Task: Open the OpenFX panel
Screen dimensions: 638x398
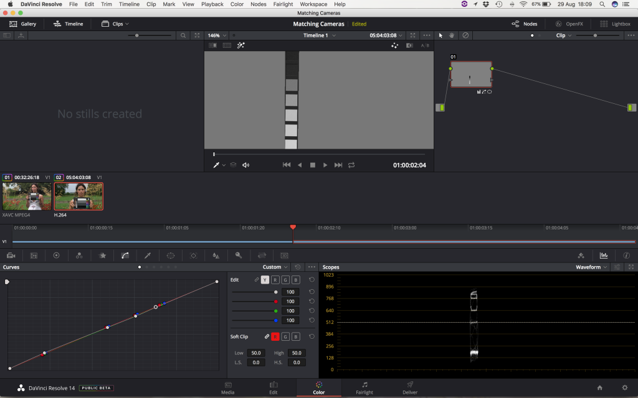Action: pyautogui.click(x=569, y=24)
